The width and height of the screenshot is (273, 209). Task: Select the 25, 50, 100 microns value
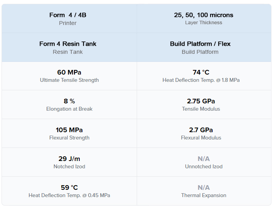click(204, 15)
